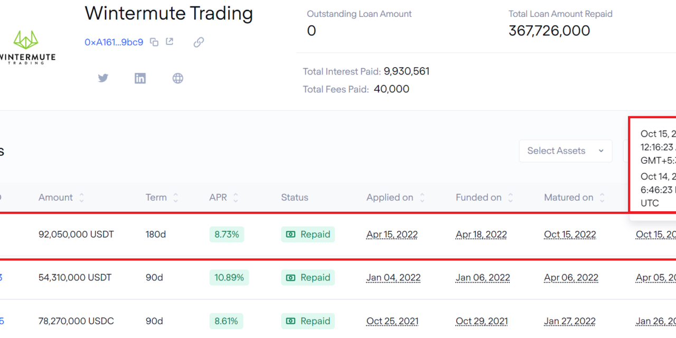Click the green Repaid status badge on second loan
The width and height of the screenshot is (676, 338).
(308, 277)
